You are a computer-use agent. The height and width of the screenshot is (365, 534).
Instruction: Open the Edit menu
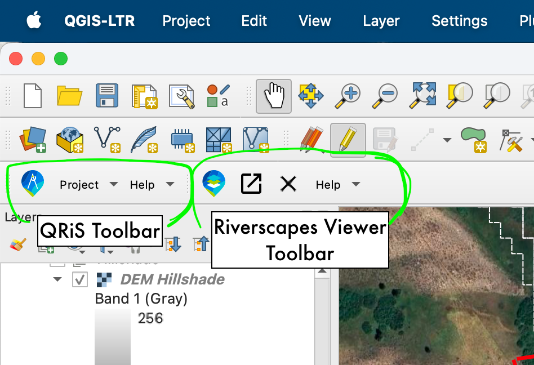tap(254, 21)
